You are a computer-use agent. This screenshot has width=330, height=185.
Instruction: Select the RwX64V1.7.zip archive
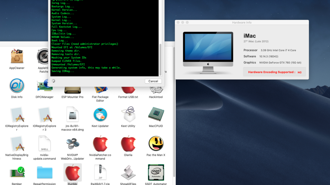tap(100, 172)
